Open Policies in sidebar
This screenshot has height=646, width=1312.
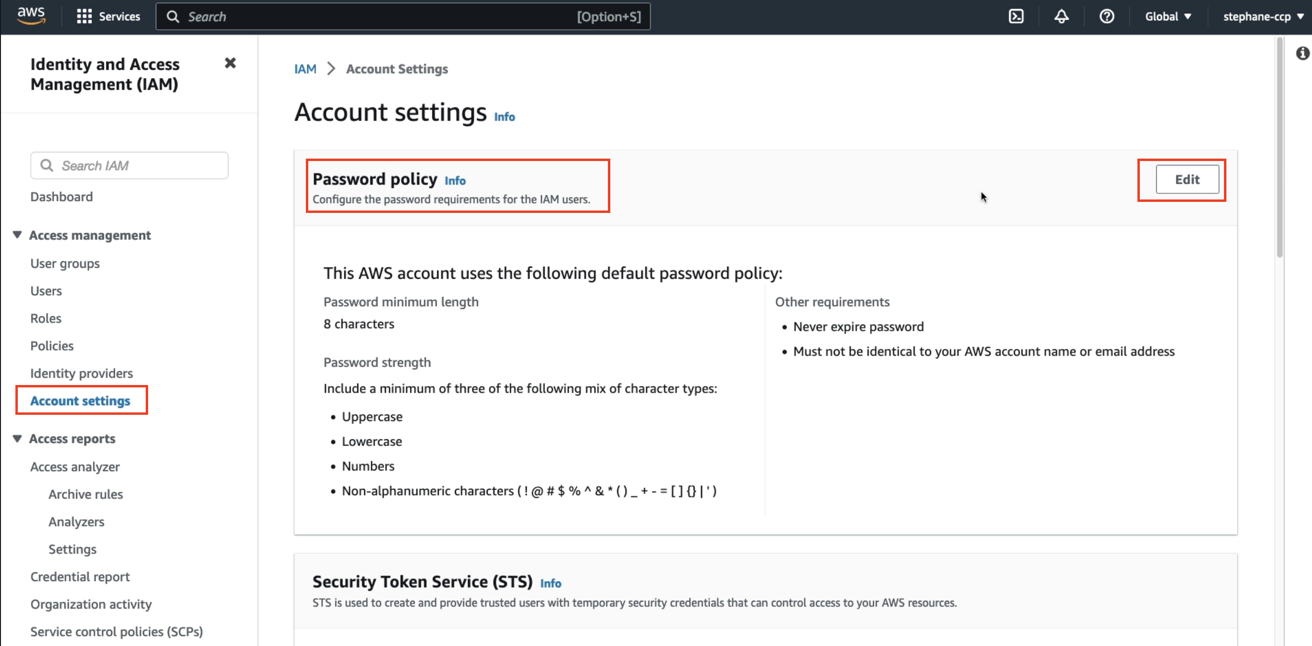tap(52, 346)
